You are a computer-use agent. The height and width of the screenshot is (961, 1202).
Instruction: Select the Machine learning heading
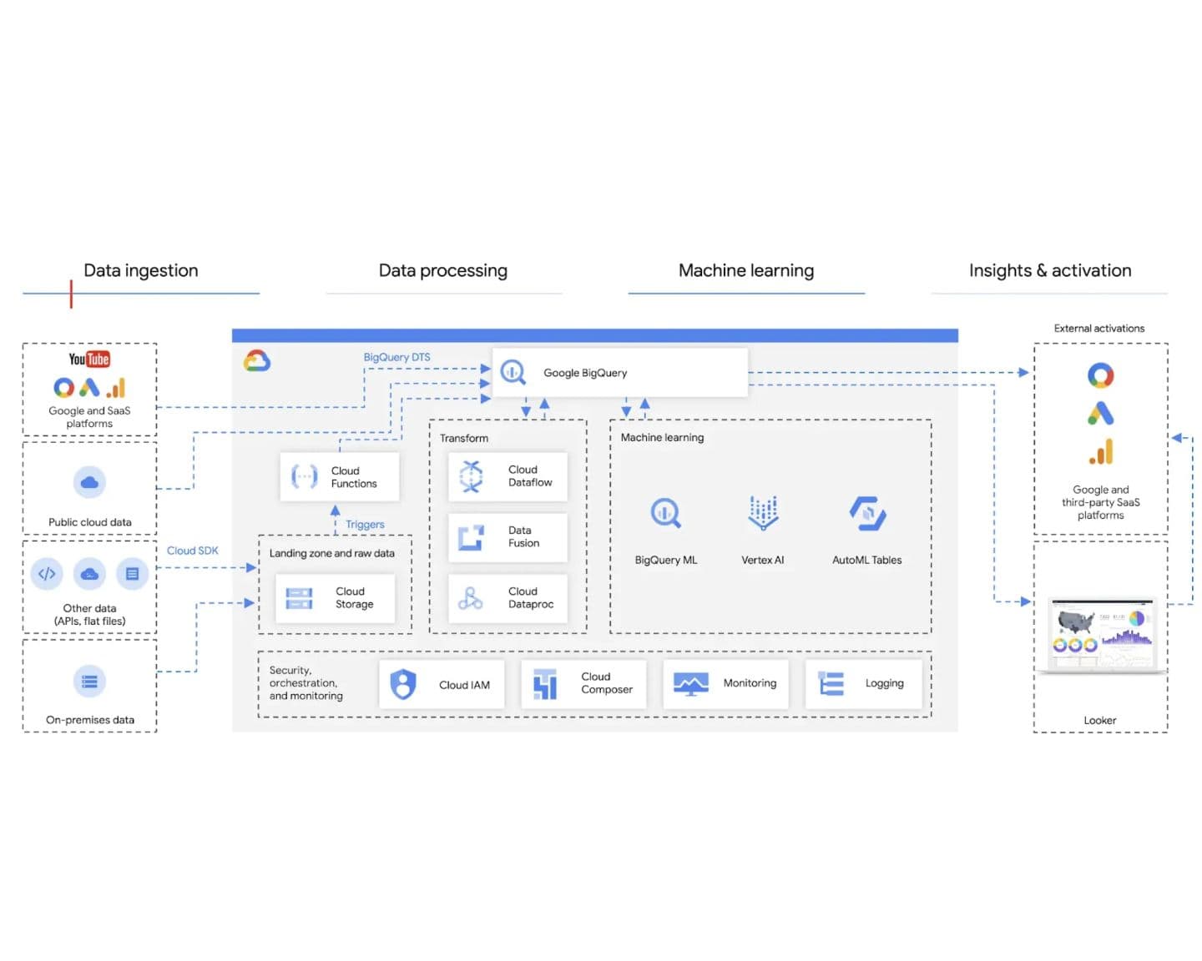pyautogui.click(x=746, y=270)
